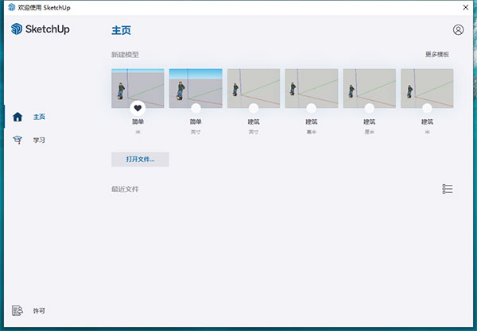Unfavorite the 简单 米 template heart

click(x=138, y=108)
